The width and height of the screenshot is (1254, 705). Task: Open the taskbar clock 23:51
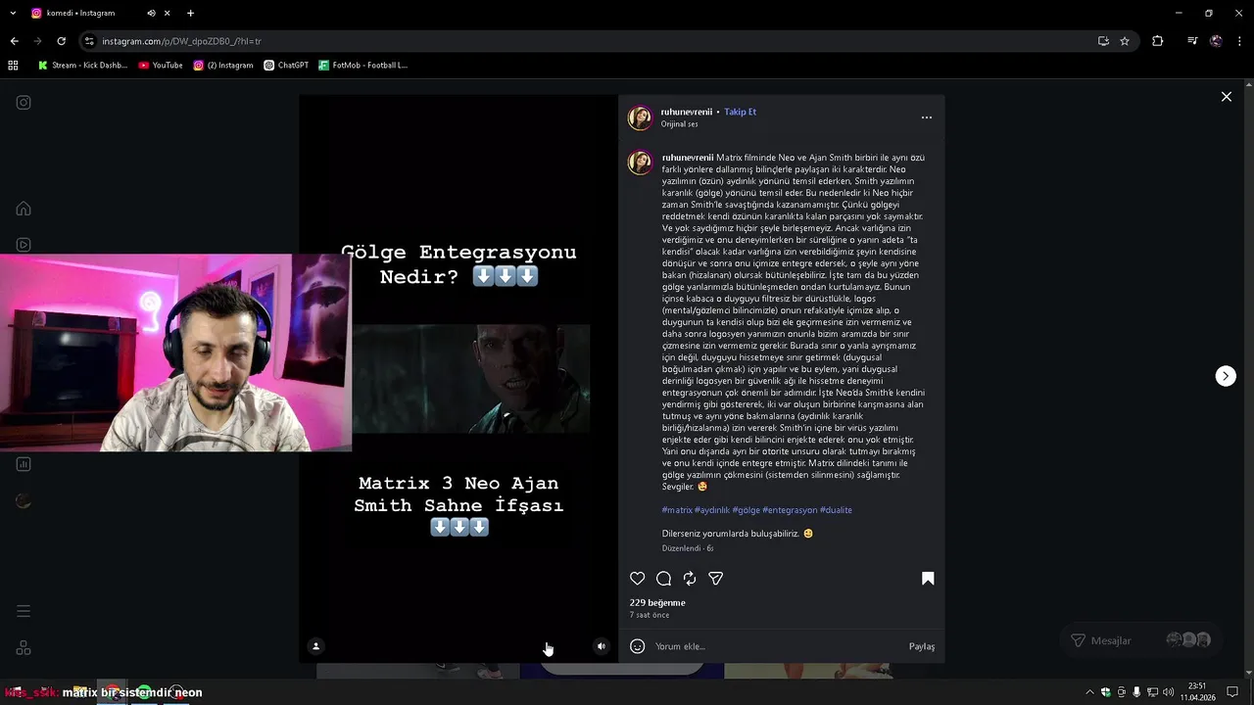[1197, 692]
